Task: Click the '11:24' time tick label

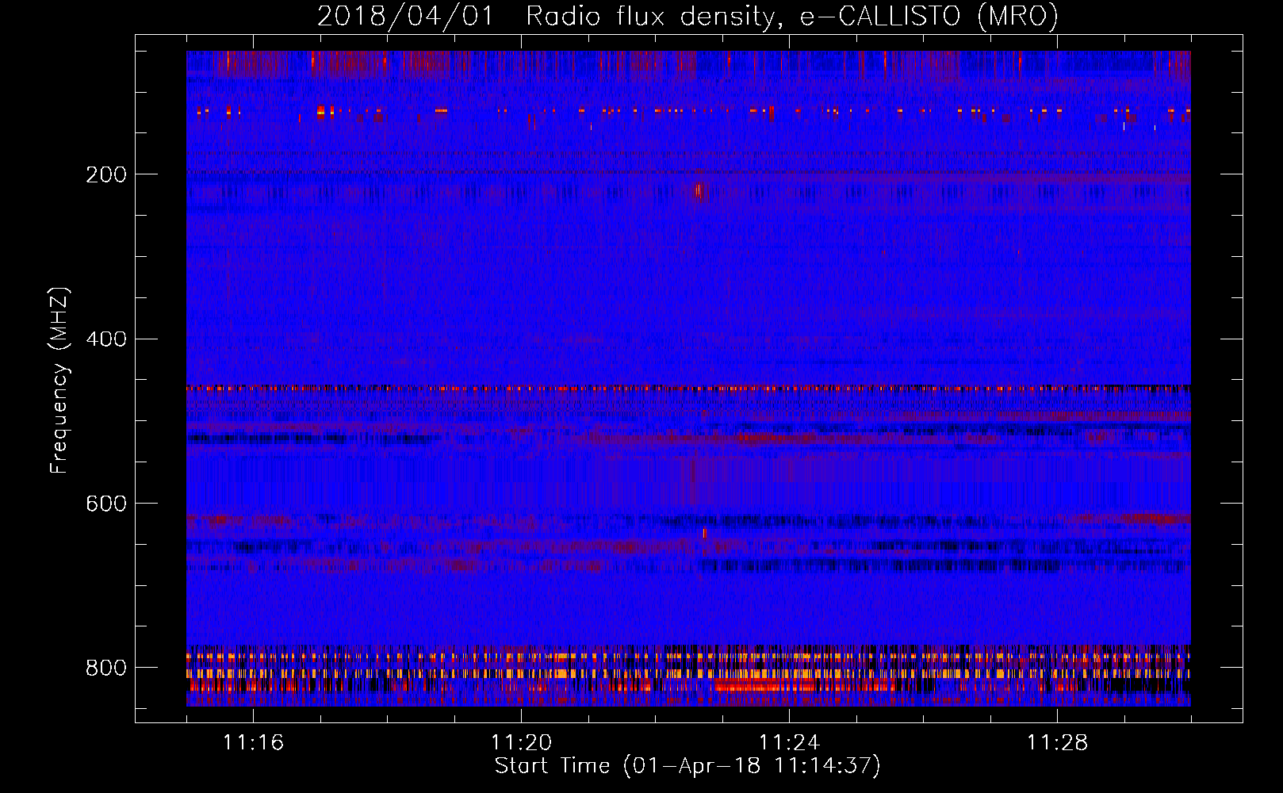Action: click(789, 743)
